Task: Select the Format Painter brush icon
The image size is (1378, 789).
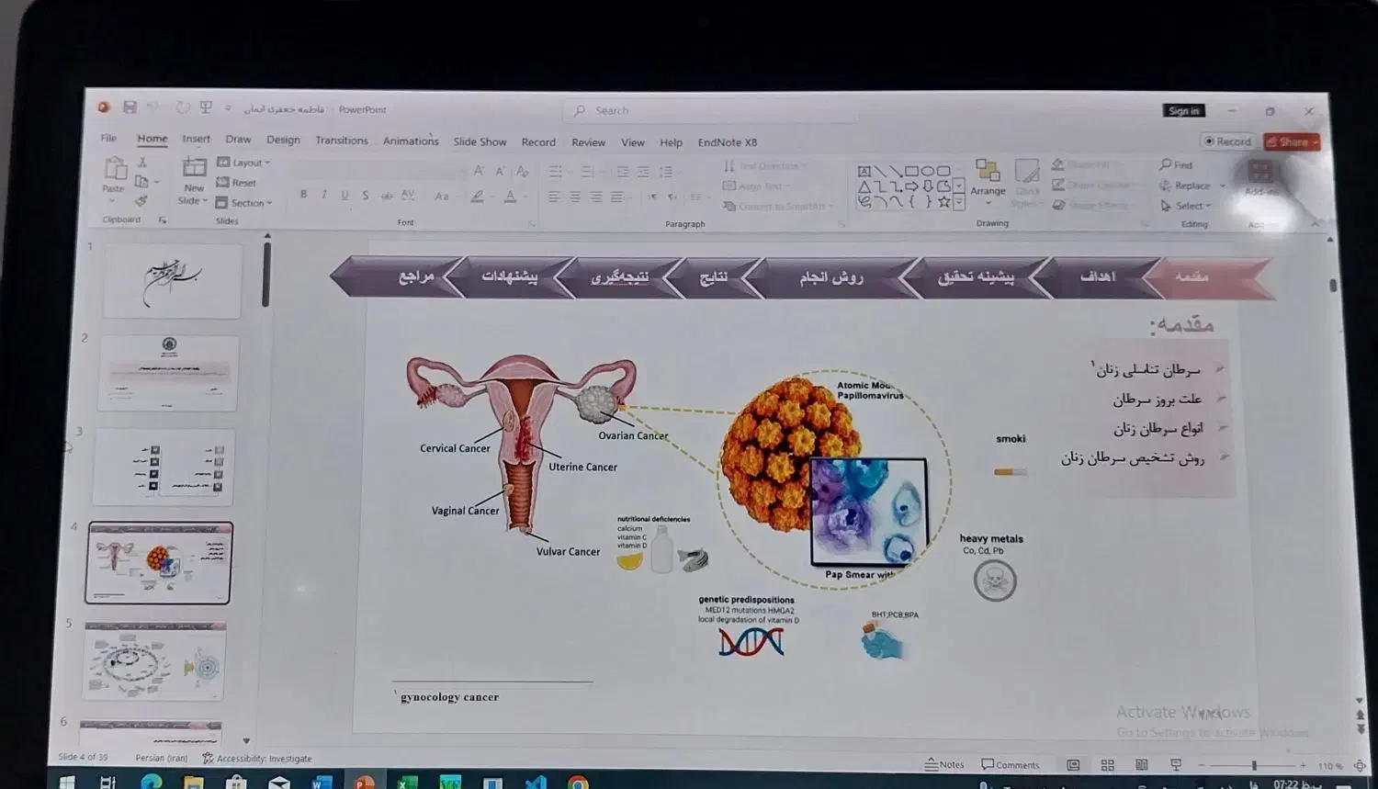Action: tap(141, 201)
